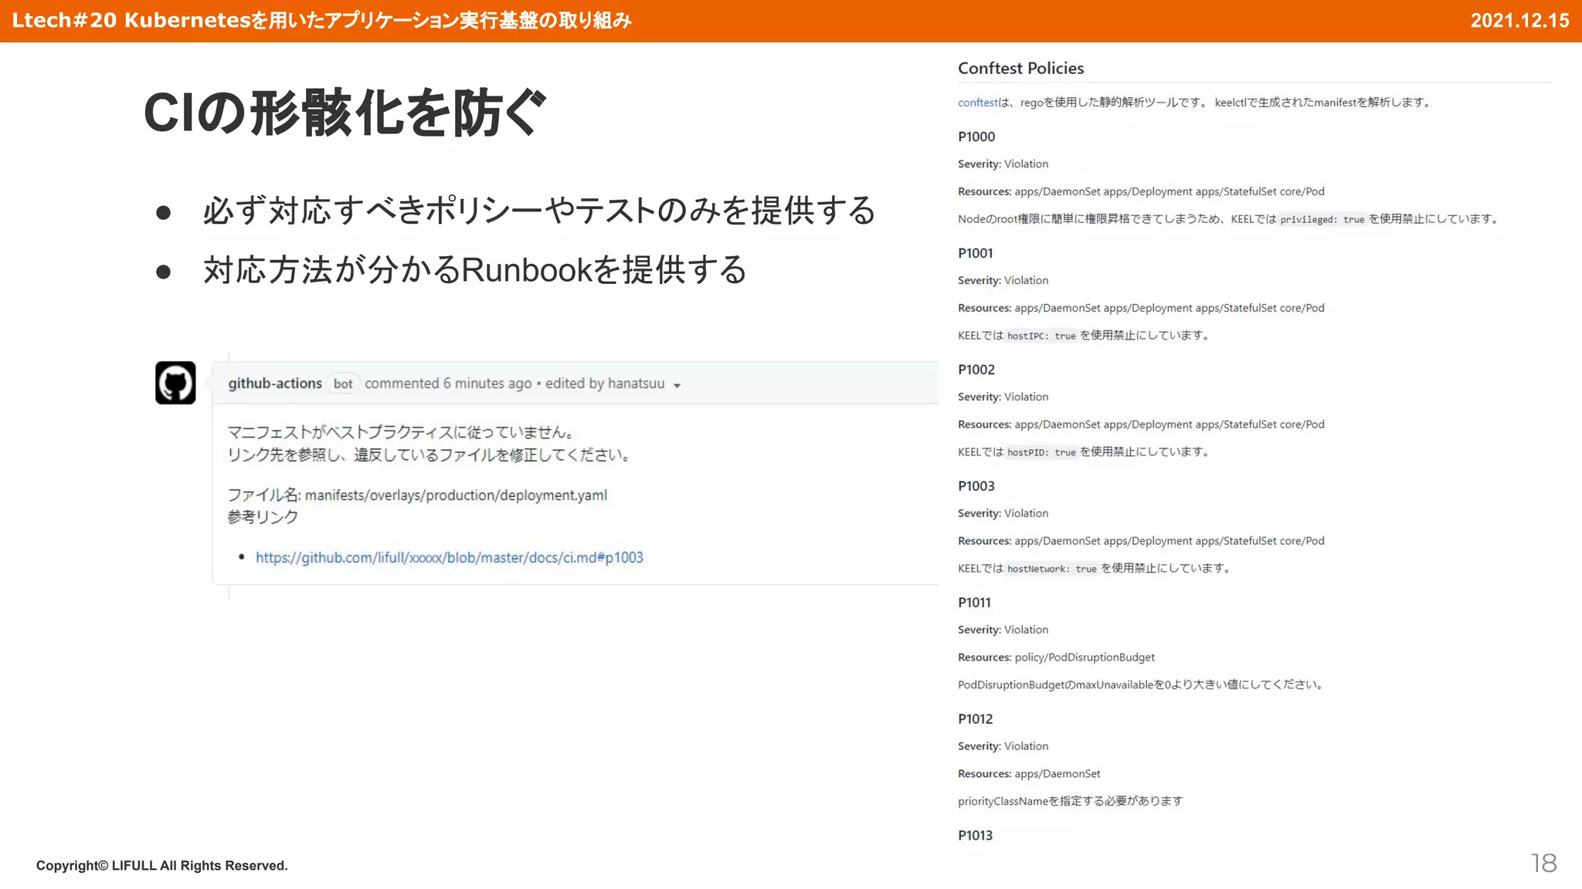Image resolution: width=1582 pixels, height=889 pixels.
Task: Click the 'hostIPC: true' code snippet
Action: click(1041, 336)
